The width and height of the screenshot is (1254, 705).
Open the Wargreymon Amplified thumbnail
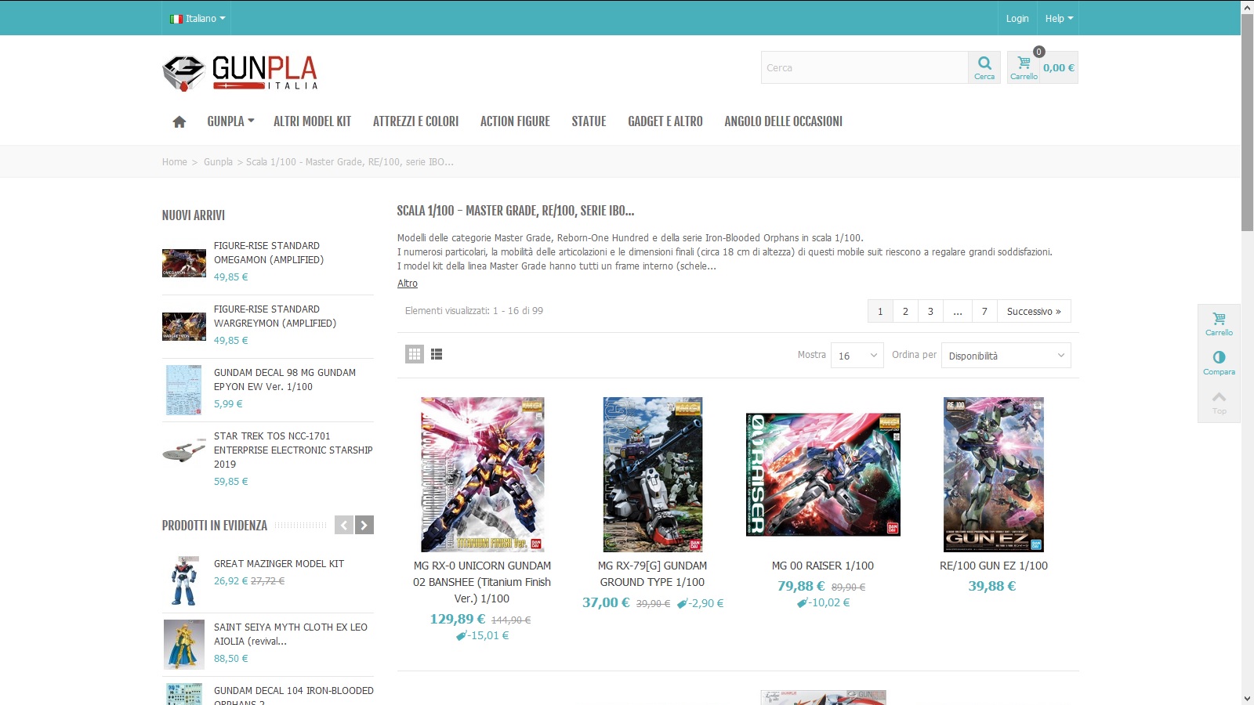point(184,327)
